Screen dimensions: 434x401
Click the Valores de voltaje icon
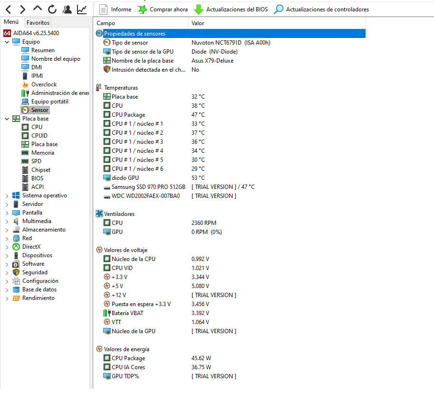[99, 250]
